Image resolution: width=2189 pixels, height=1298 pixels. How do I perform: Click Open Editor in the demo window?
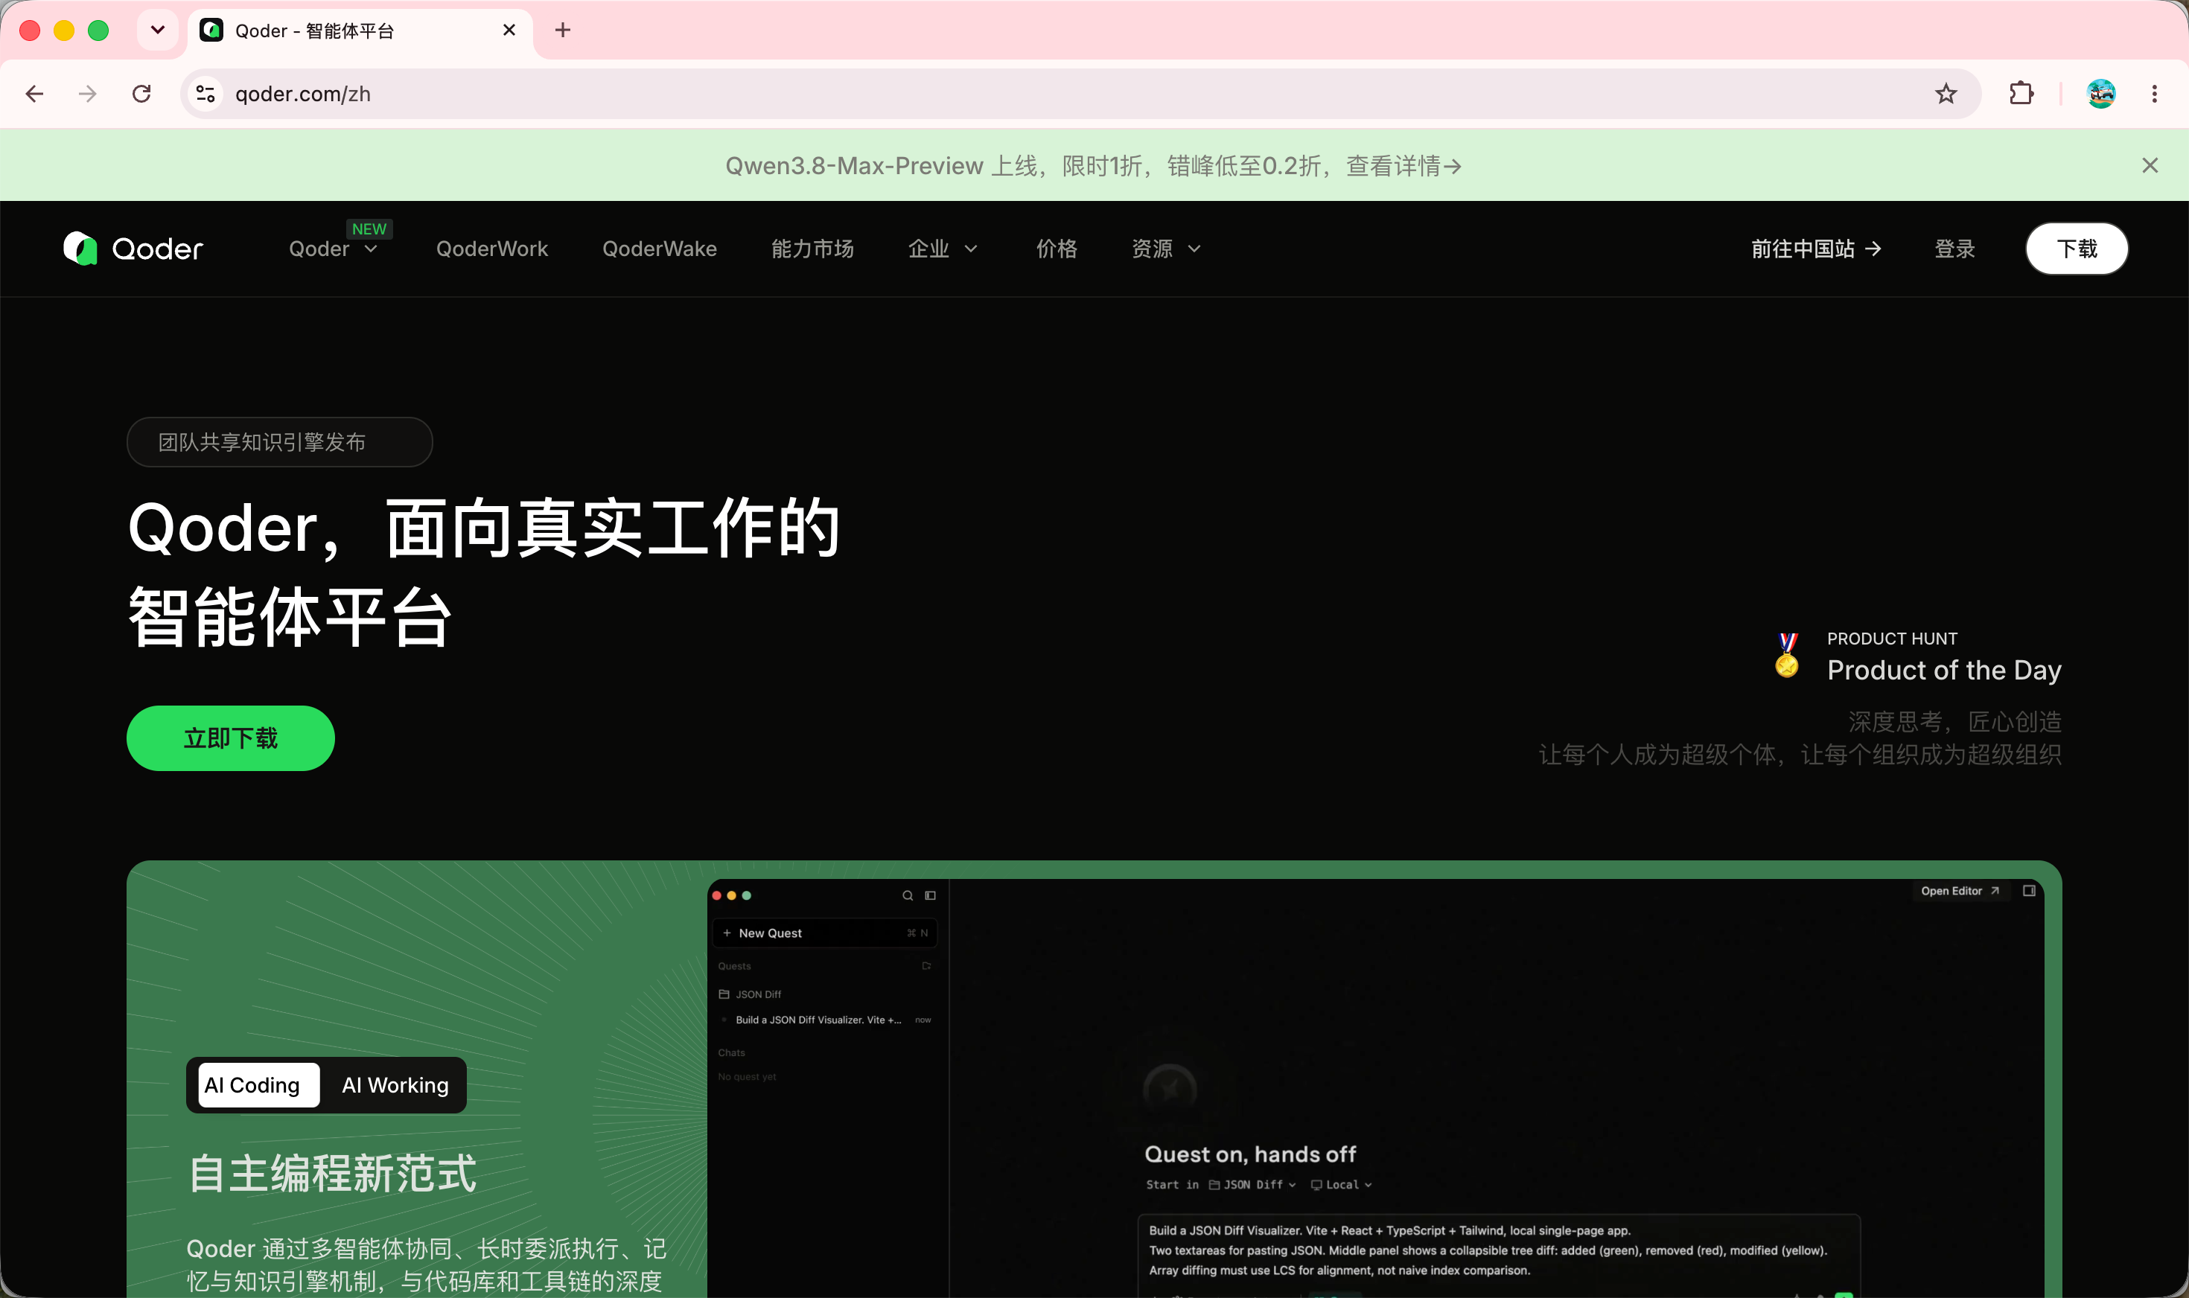(x=1960, y=892)
